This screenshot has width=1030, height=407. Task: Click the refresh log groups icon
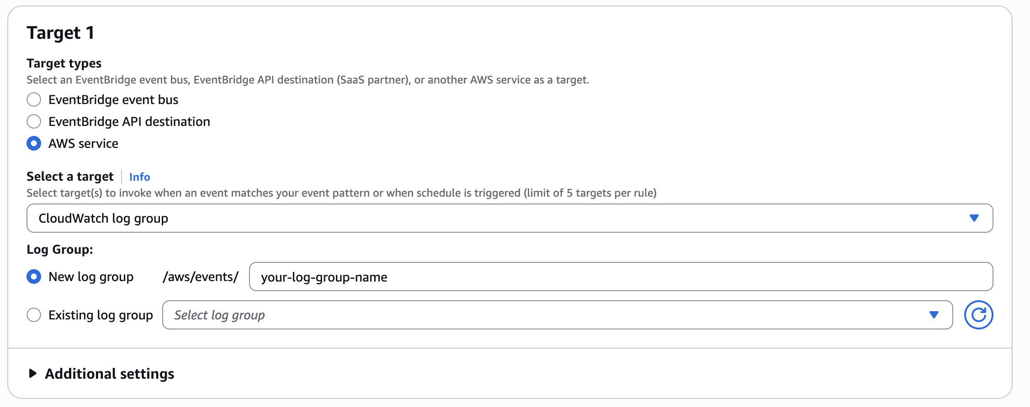click(979, 314)
